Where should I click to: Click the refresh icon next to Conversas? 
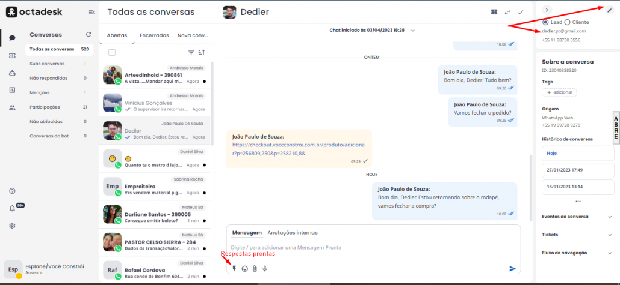tap(88, 35)
